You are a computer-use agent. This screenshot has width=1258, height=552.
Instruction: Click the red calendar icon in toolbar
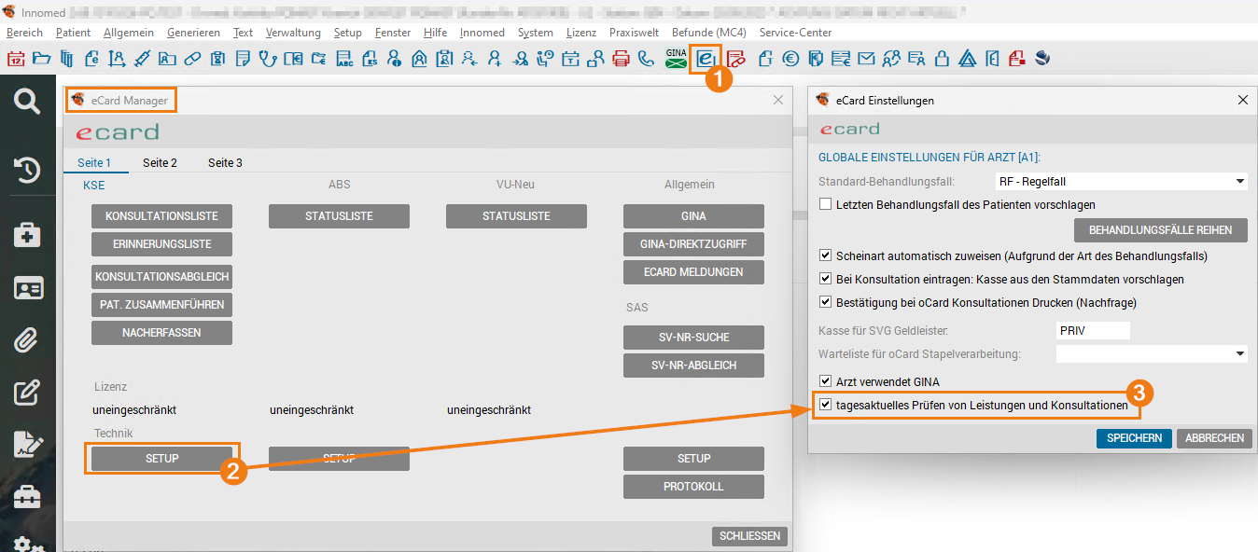[x=16, y=59]
